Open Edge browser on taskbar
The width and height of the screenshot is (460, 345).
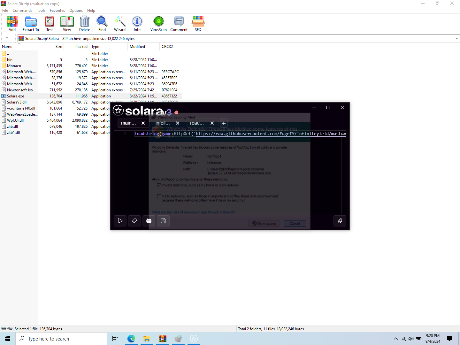click(x=131, y=339)
